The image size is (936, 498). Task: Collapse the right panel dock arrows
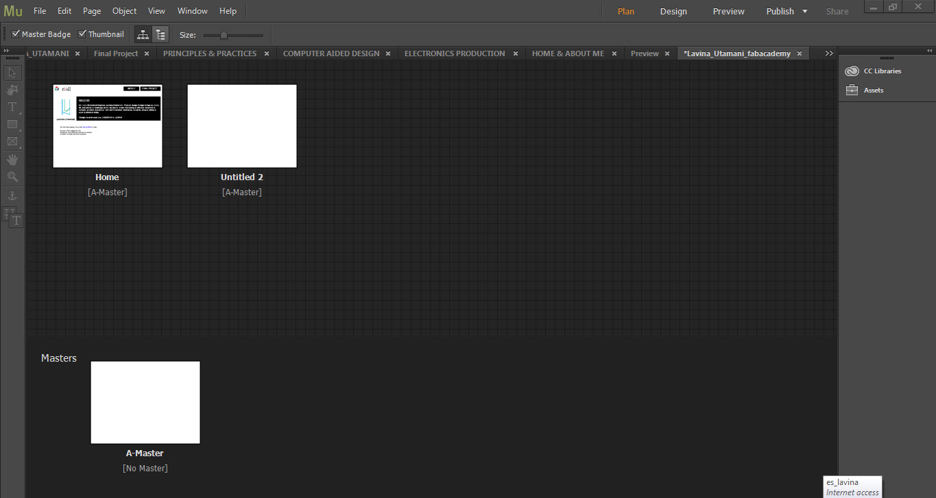(930, 51)
